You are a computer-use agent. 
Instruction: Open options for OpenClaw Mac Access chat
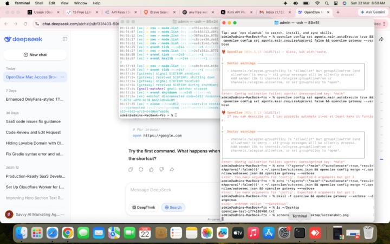pyautogui.click(x=62, y=77)
